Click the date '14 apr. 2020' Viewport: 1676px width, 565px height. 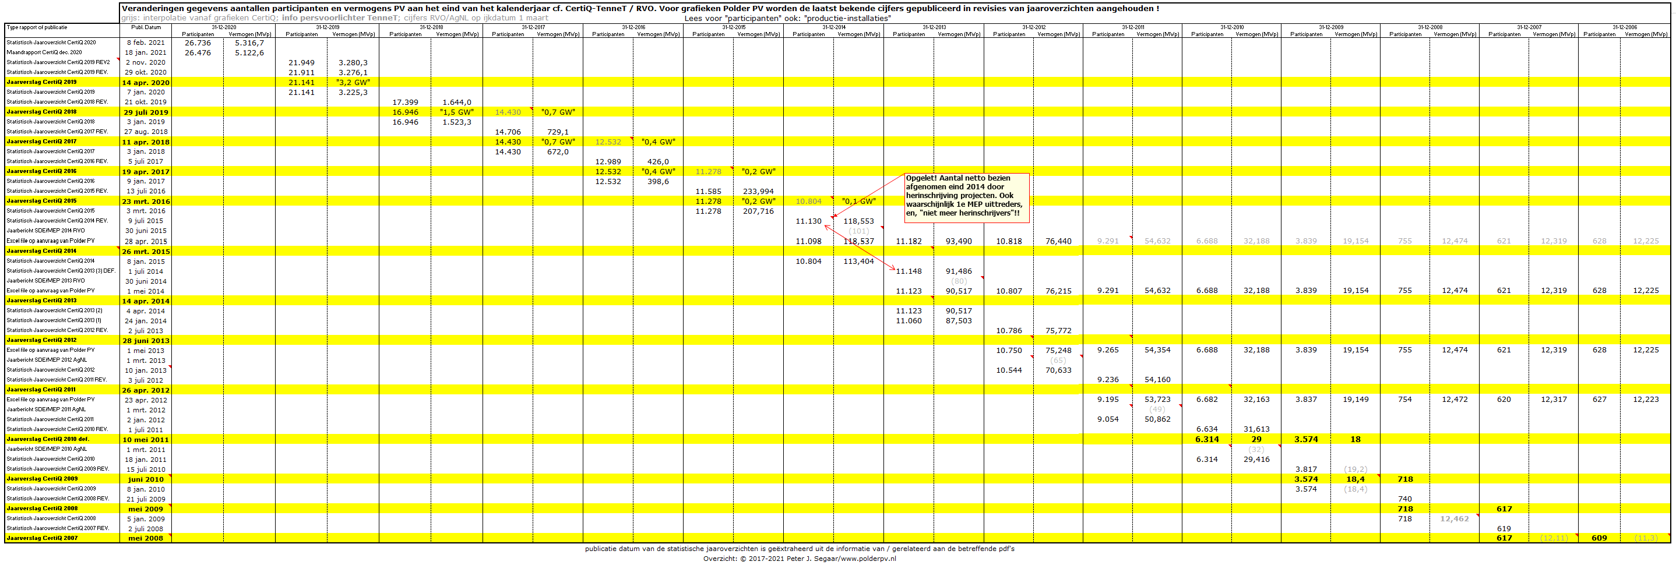click(x=146, y=83)
